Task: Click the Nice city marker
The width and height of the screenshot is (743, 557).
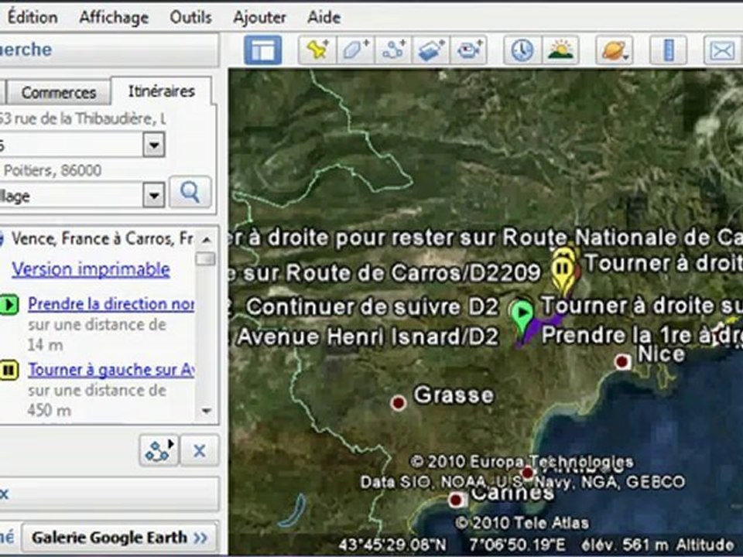Action: tap(622, 362)
